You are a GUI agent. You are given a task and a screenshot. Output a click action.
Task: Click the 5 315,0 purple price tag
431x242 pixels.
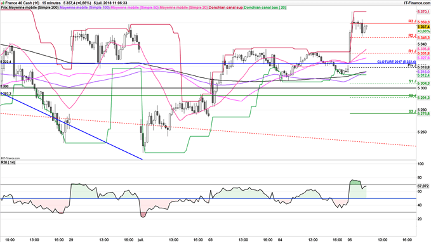pyautogui.click(x=423, y=72)
